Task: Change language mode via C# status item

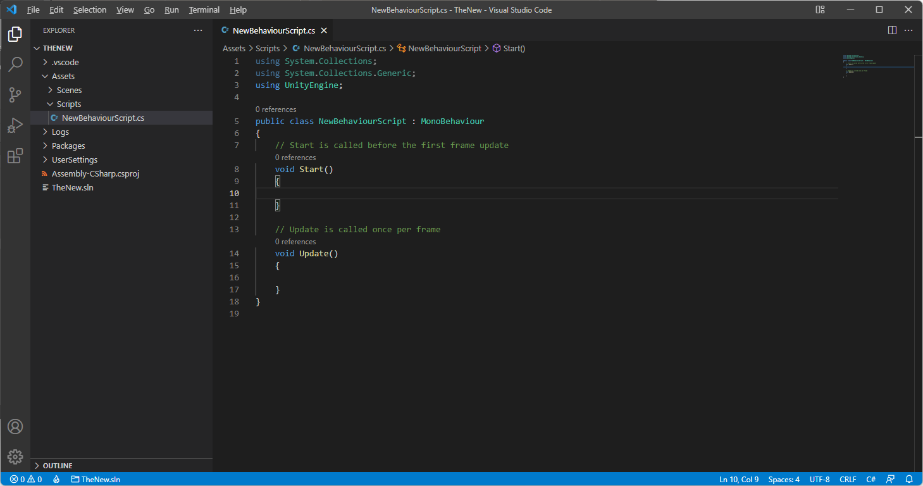Action: click(871, 479)
